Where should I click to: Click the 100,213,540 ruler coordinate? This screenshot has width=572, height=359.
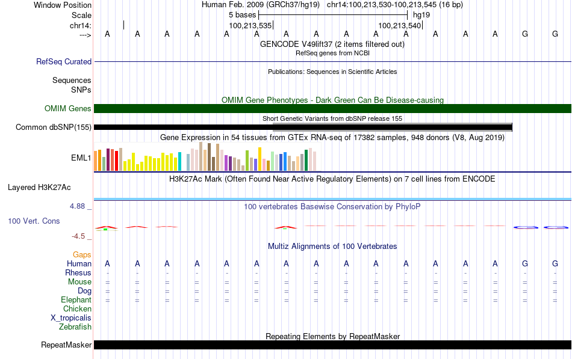pyautogui.click(x=400, y=25)
